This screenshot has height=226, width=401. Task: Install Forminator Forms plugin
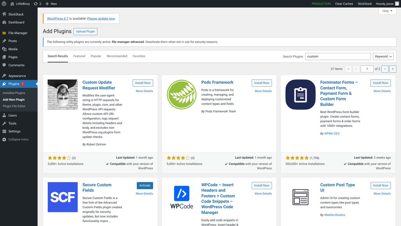click(381, 83)
